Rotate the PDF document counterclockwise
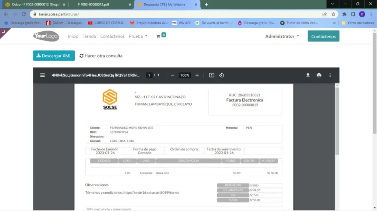Image resolution: width=377 pixels, height=211 pixels. pyautogui.click(x=222, y=75)
